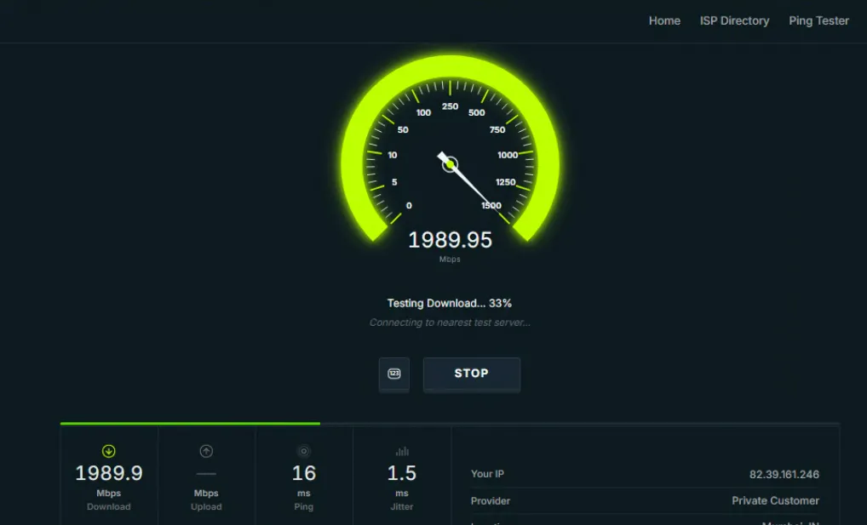This screenshot has width=867, height=525.
Task: Click the 250 mark on the gauge
Action: point(450,106)
